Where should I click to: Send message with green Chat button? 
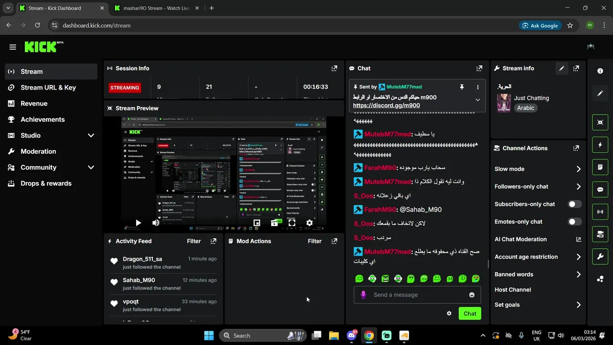470,313
